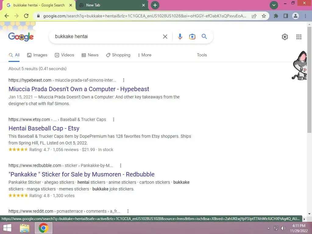The image size is (312, 234).
Task: Select the All results tab
Action: point(14,55)
